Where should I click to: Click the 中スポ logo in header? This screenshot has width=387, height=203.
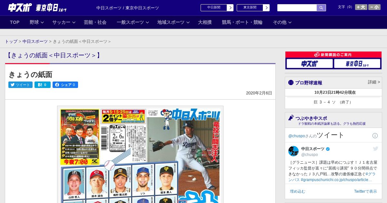coord(20,7)
